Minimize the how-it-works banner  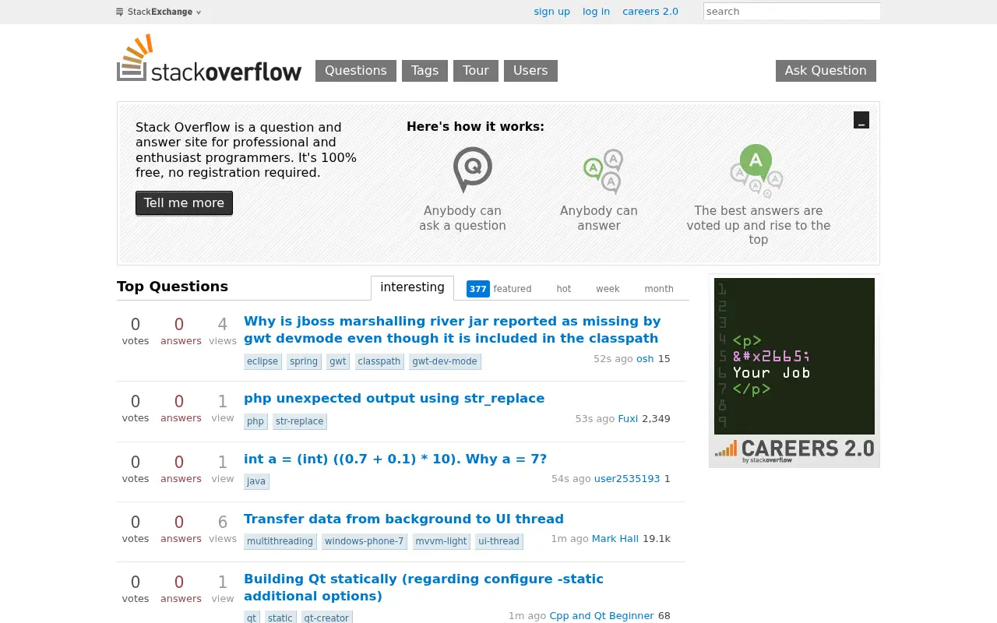pos(861,120)
